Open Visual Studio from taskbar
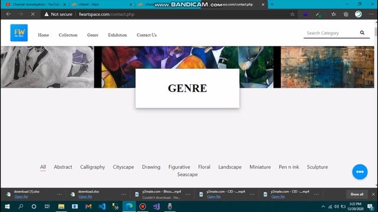This screenshot has width=378, height=212. tap(156, 207)
